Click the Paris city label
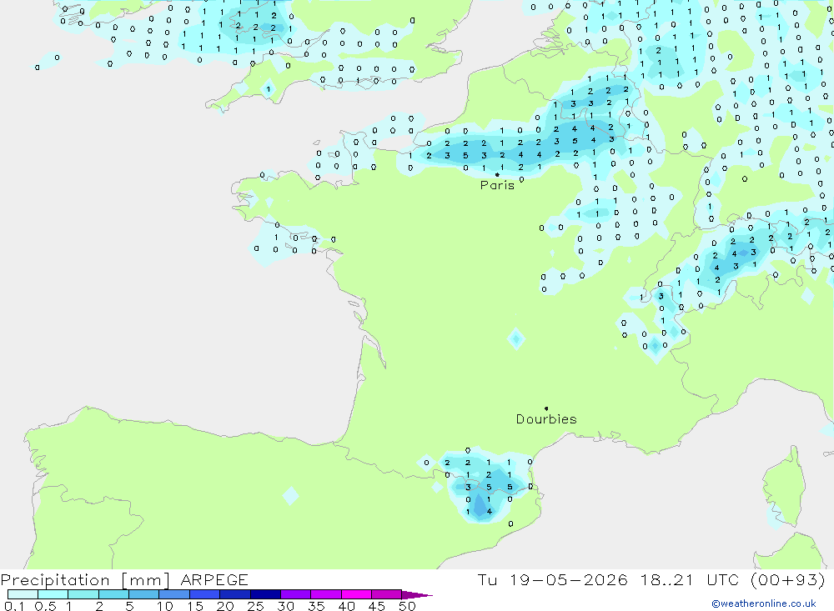The width and height of the screenshot is (834, 611). pos(497,185)
